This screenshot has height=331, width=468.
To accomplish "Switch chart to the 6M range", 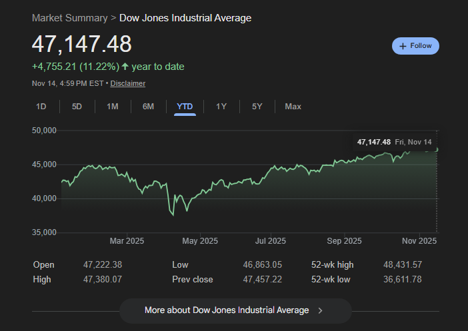I will click(x=148, y=107).
